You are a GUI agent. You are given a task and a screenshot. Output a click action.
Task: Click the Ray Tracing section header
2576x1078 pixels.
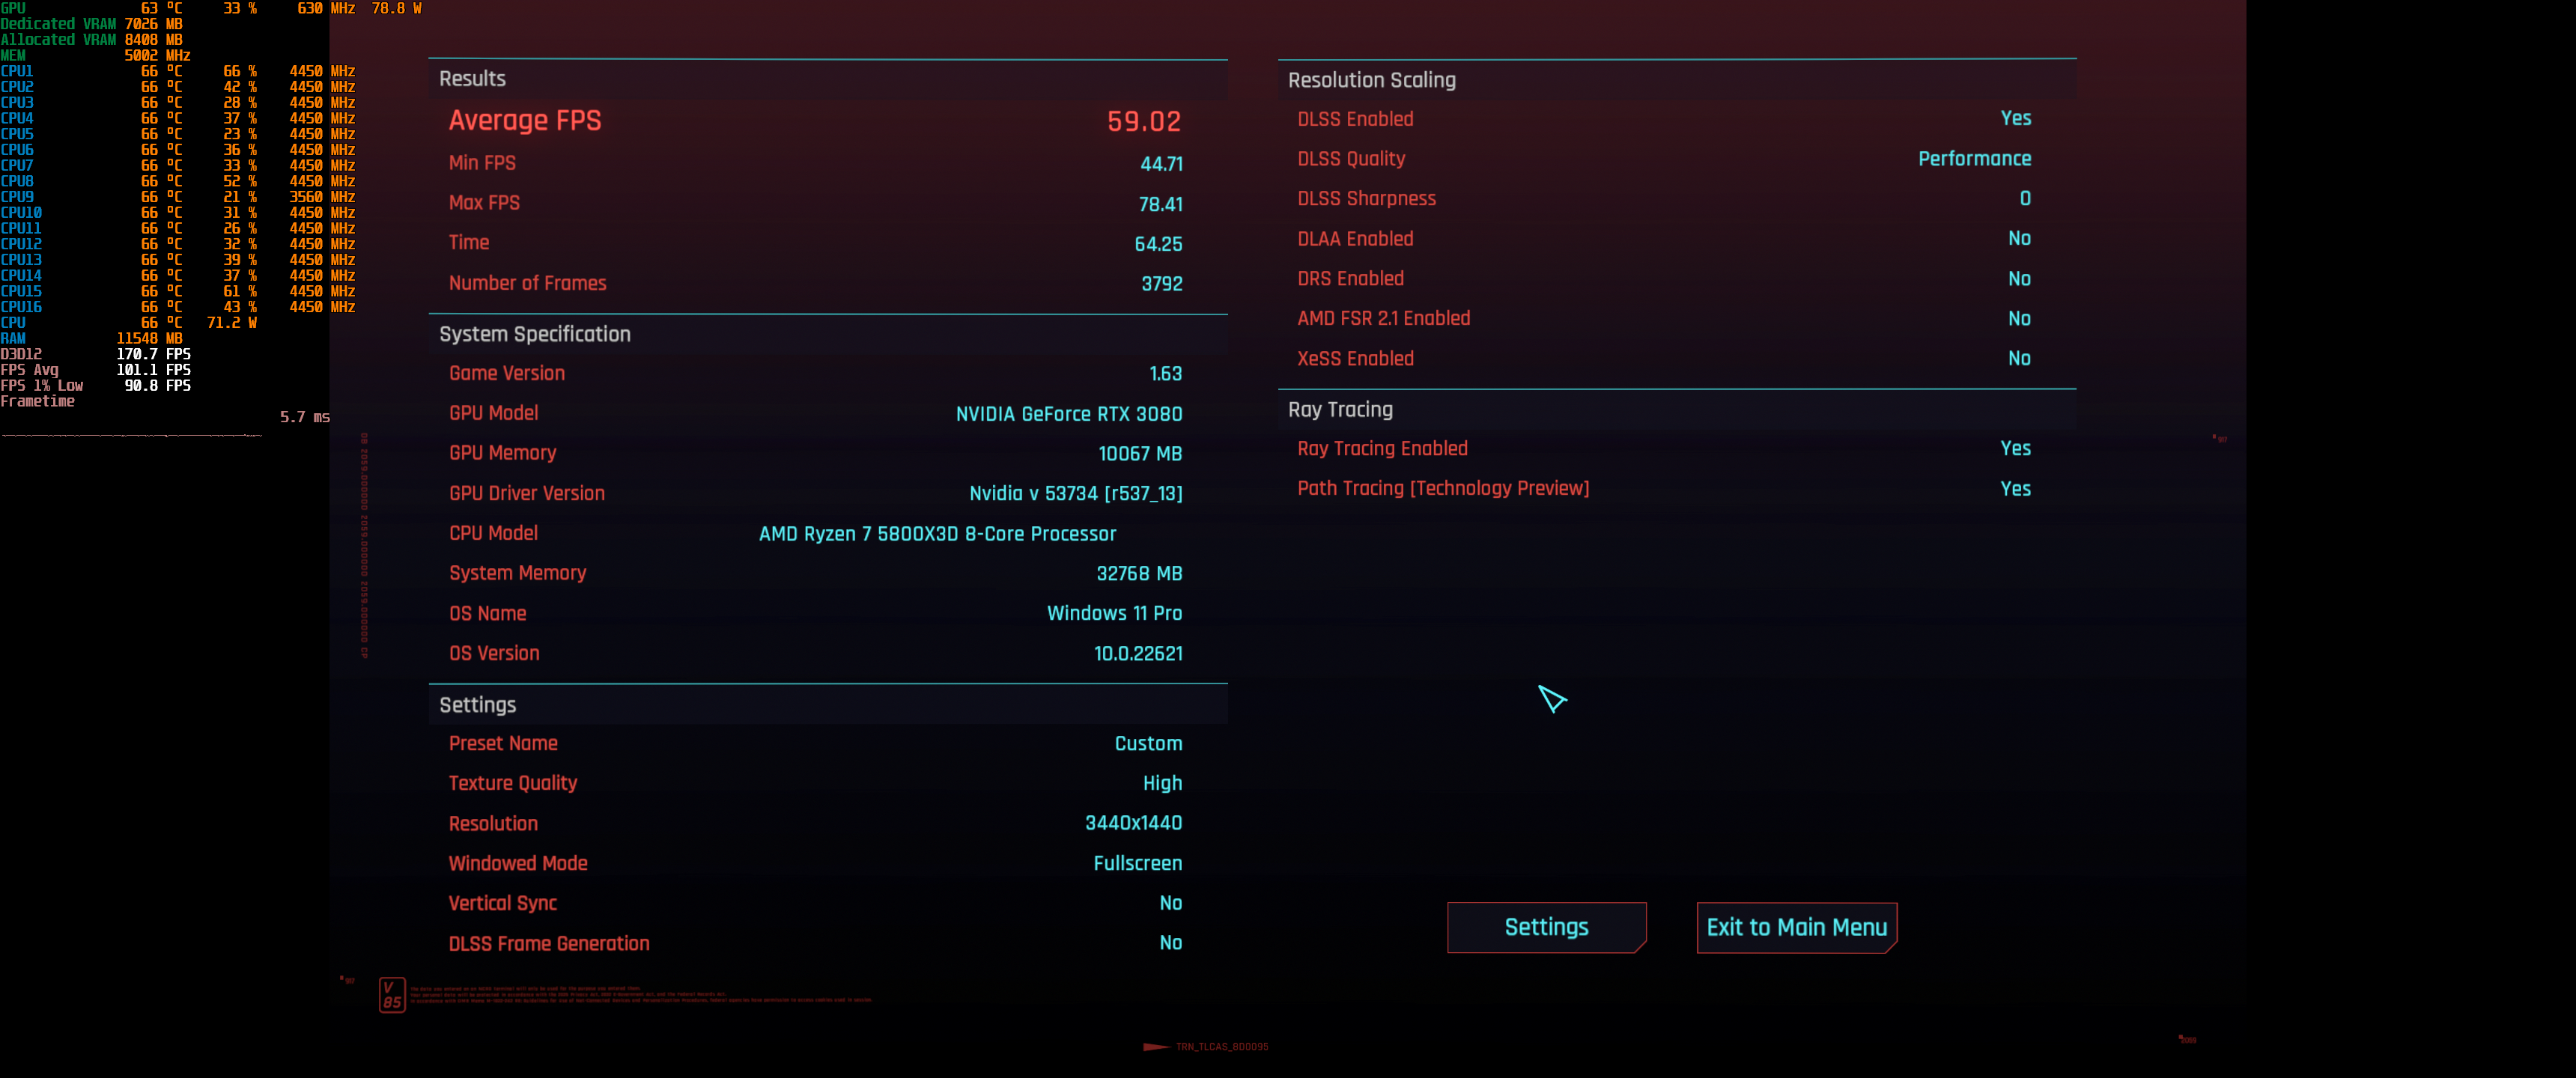click(1339, 409)
